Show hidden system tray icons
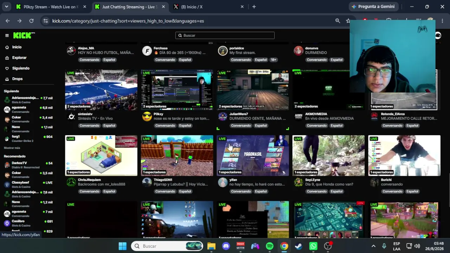The image size is (450, 253). pyautogui.click(x=373, y=246)
